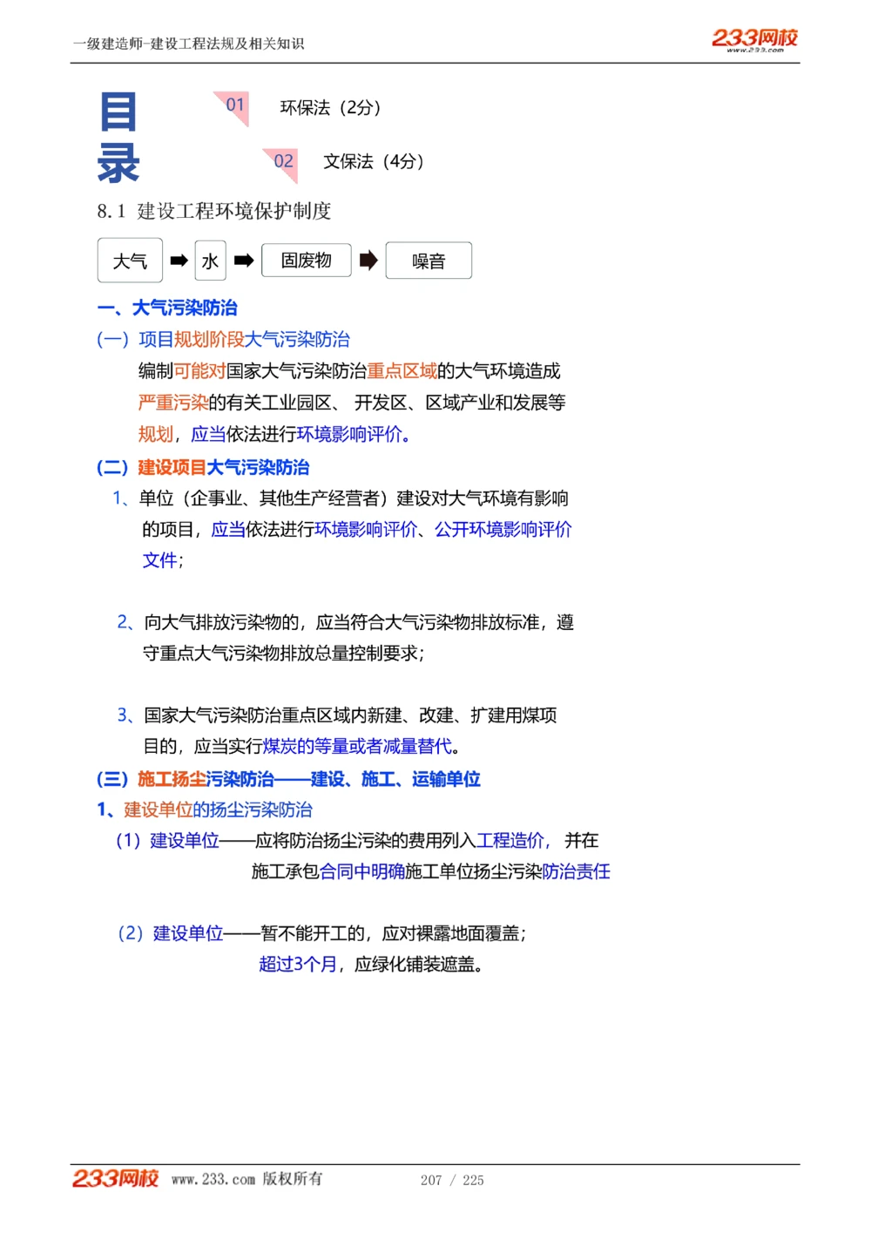Select the 大气 flowchart box
Screen dimensions: 871x1233
[129, 260]
